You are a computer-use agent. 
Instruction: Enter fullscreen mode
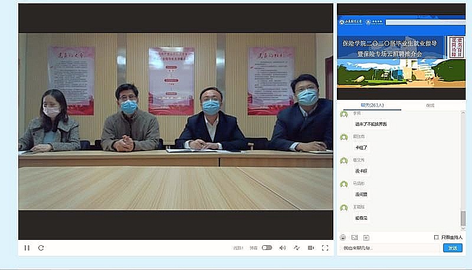pyautogui.click(x=325, y=248)
